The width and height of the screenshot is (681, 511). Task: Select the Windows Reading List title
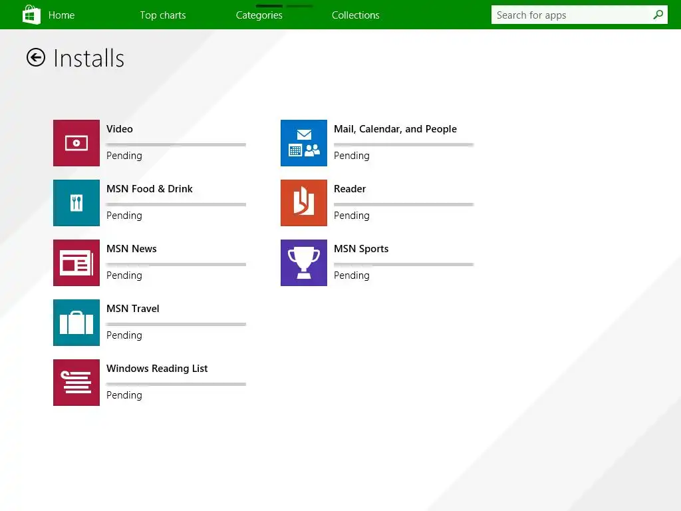coord(157,369)
